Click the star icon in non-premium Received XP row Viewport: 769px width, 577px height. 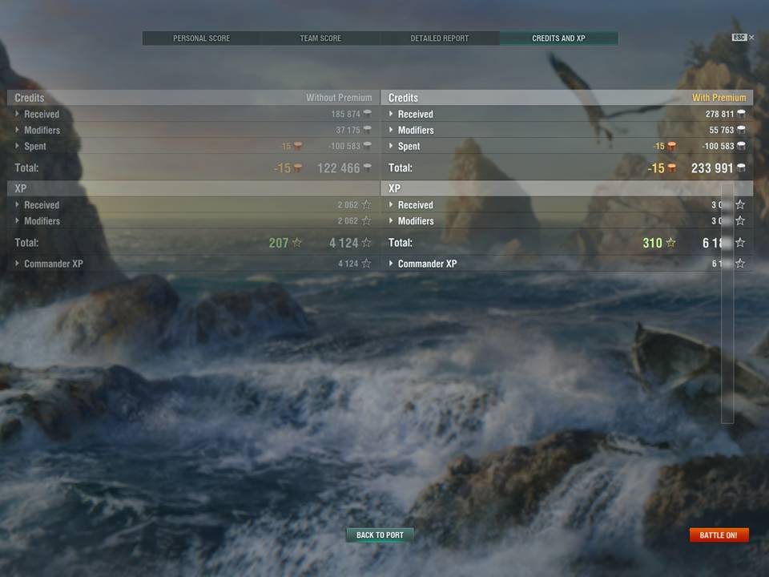point(366,204)
